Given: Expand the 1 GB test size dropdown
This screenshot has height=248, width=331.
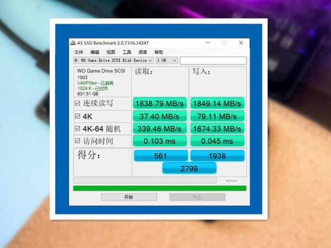Looking at the screenshot, I should 167,61.
